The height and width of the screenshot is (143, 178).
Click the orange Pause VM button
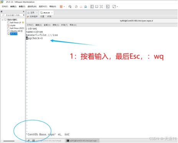point(61,6)
